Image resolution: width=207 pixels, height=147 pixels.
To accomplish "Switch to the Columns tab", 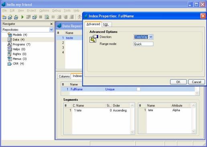I will (64, 76).
